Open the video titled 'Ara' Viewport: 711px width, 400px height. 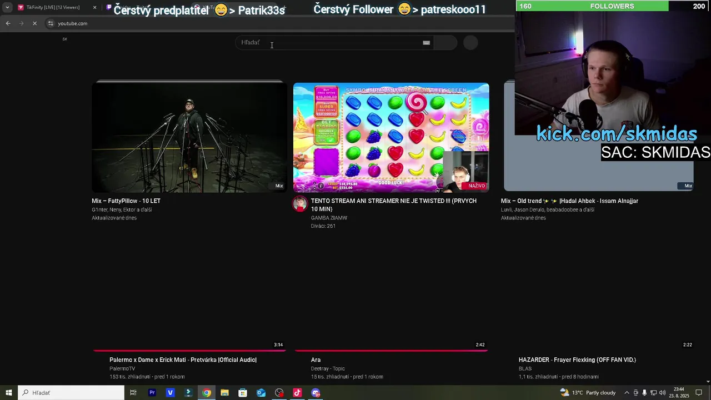pyautogui.click(x=316, y=360)
